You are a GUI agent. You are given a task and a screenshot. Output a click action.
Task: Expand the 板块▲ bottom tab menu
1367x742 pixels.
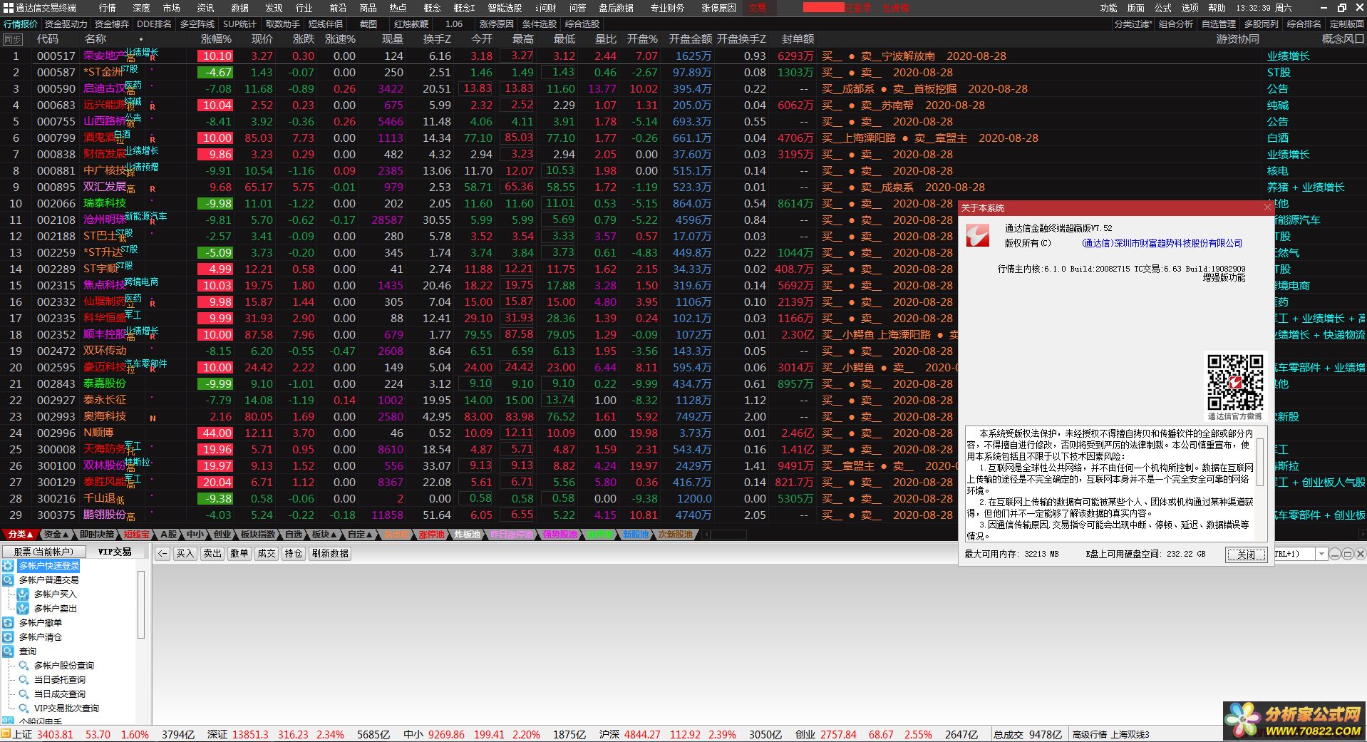click(x=324, y=534)
